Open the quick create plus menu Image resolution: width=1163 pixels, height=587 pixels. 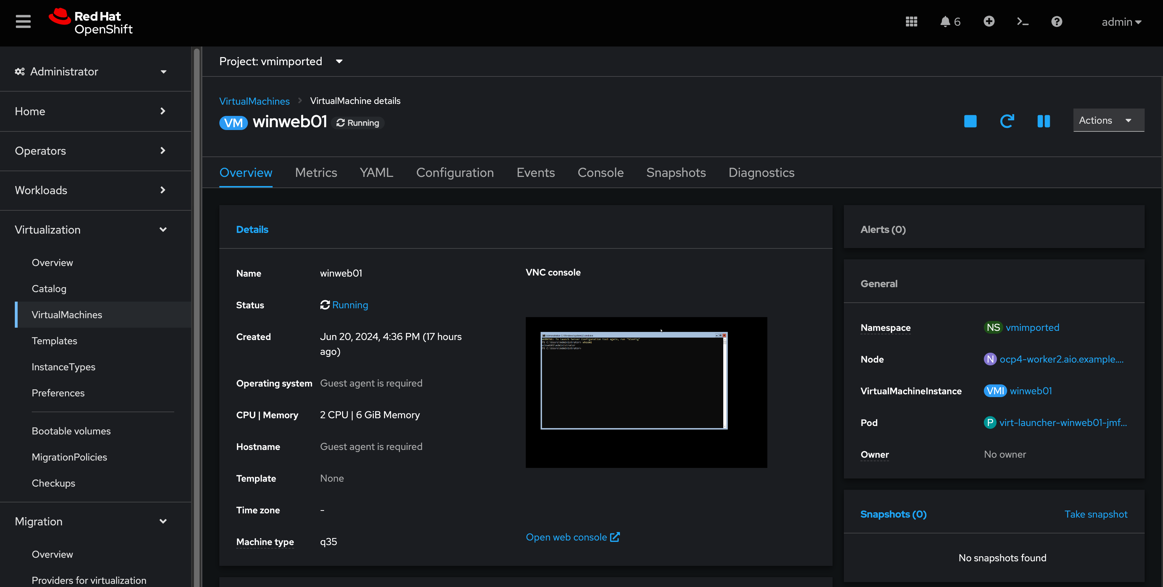(x=989, y=21)
